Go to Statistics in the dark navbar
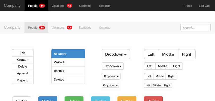215x101 pixels. pos(85,6)
